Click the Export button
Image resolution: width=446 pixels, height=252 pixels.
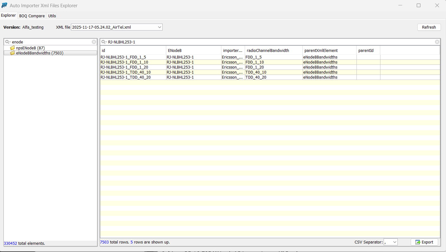(424, 242)
